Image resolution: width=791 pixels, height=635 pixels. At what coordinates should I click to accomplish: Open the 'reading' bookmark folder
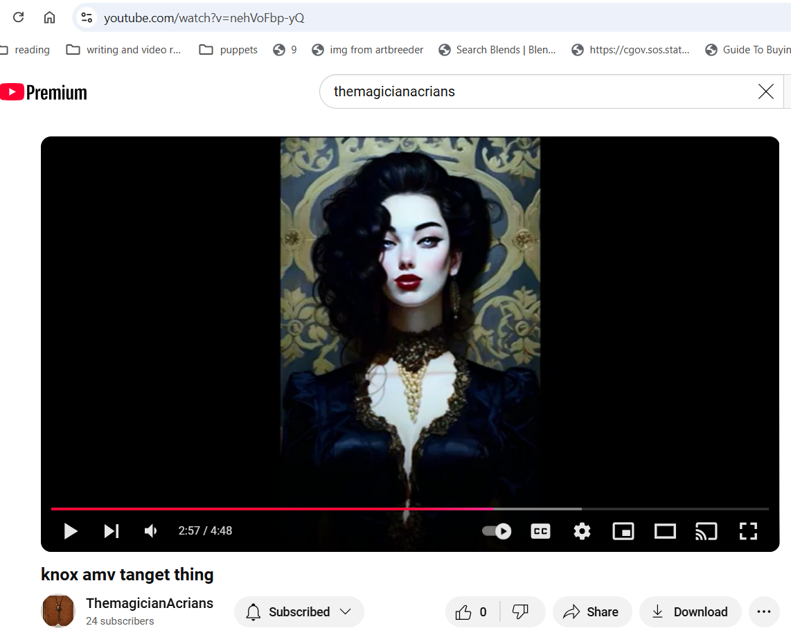(x=25, y=50)
